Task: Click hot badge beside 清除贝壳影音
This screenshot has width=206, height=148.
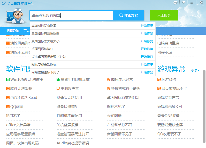Action: [x=8, y=43]
